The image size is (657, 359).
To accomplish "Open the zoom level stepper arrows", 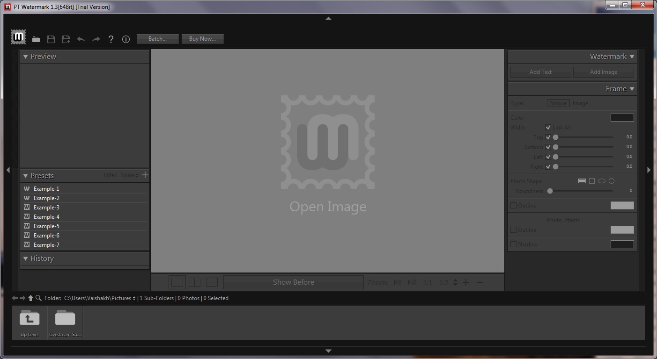I will pyautogui.click(x=455, y=282).
